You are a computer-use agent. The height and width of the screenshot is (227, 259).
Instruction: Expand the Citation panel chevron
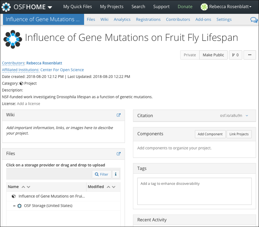[247, 115]
